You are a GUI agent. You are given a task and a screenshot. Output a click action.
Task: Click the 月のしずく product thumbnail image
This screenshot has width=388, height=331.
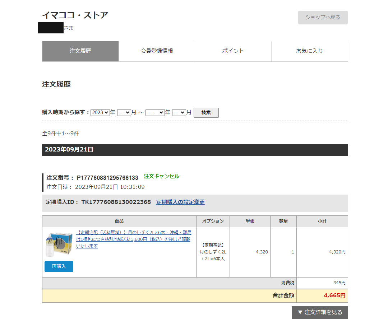point(59,243)
